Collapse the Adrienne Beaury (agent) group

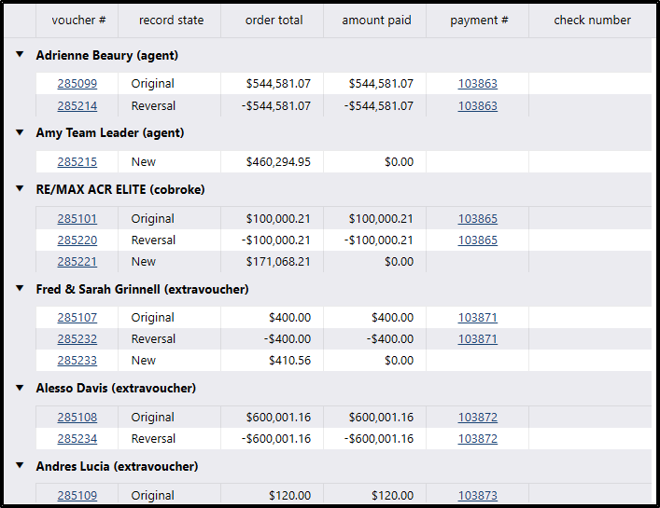[20, 55]
